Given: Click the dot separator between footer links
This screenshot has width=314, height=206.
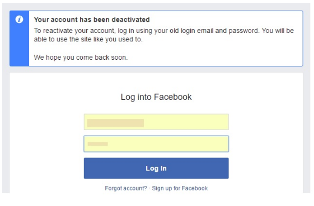Looking at the screenshot, I should pyautogui.click(x=149, y=189).
